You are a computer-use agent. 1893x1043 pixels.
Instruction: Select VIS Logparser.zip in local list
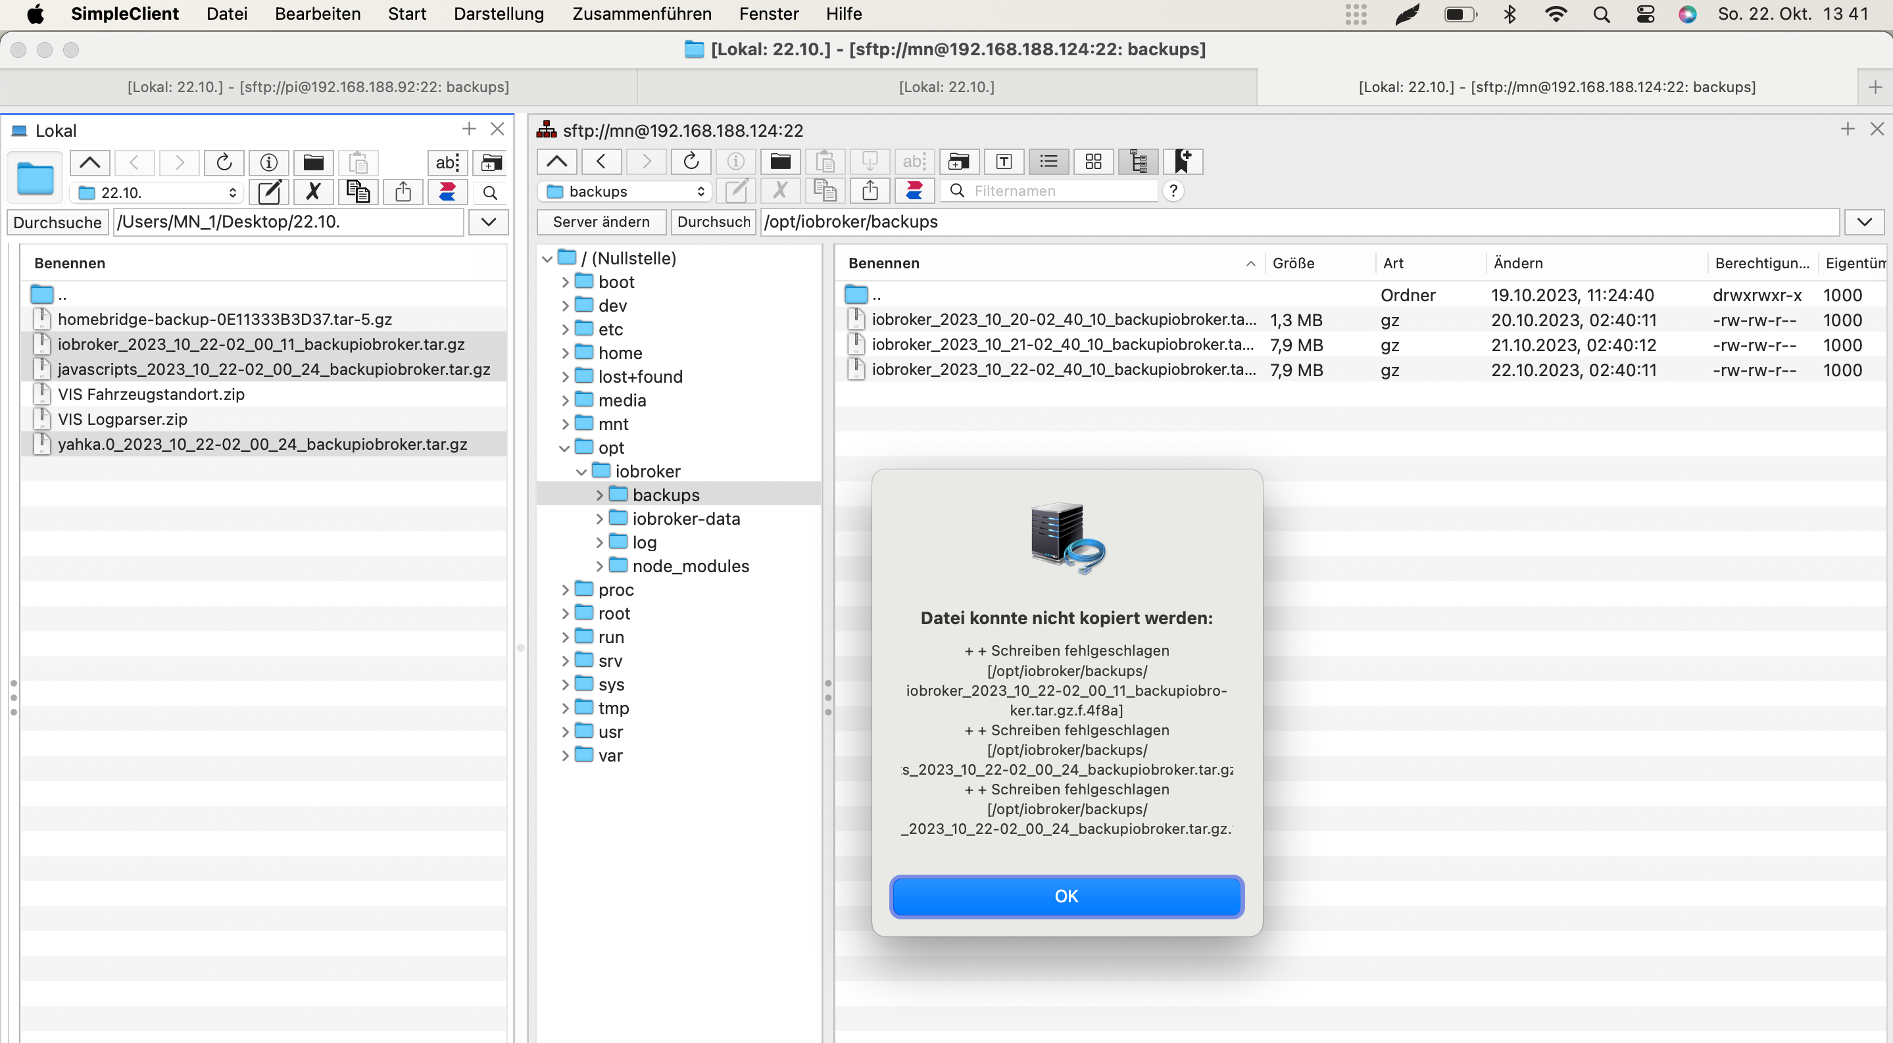(x=122, y=420)
